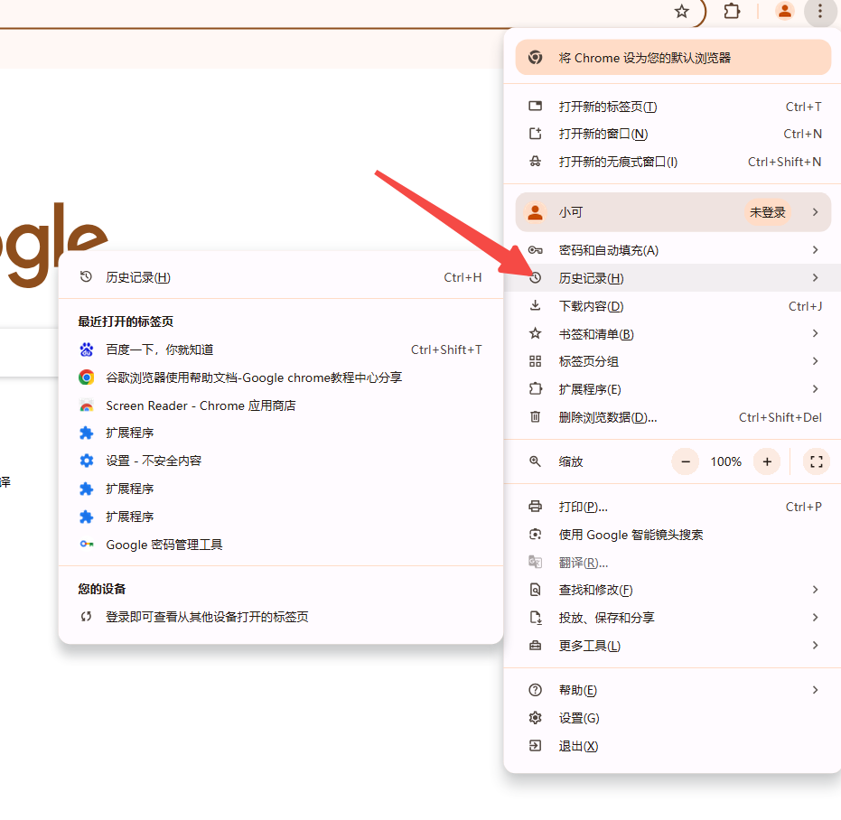Click the Chrome logo favicon in recent tabs

pyautogui.click(x=87, y=377)
